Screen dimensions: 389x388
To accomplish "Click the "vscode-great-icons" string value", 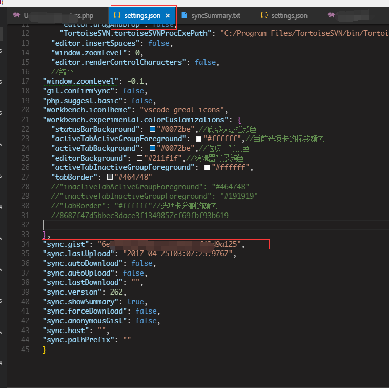I will click(x=182, y=110).
